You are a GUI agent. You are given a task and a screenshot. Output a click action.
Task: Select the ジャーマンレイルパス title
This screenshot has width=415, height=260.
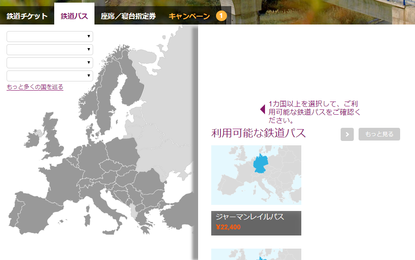(x=250, y=217)
